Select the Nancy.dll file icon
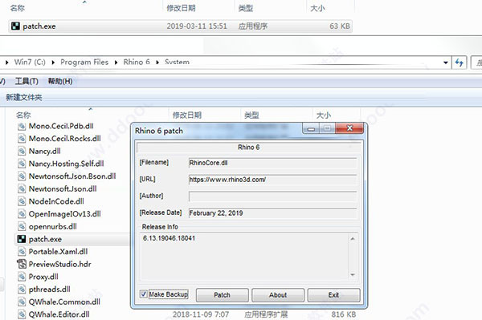The image size is (482, 320). [22, 152]
